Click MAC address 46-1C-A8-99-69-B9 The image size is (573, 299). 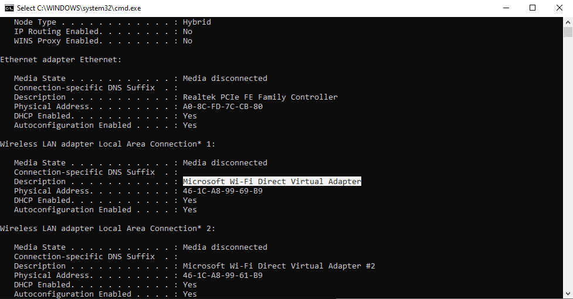click(x=223, y=191)
